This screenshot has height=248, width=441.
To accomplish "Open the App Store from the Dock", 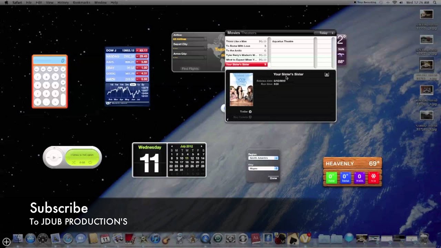I will [x=30, y=238].
